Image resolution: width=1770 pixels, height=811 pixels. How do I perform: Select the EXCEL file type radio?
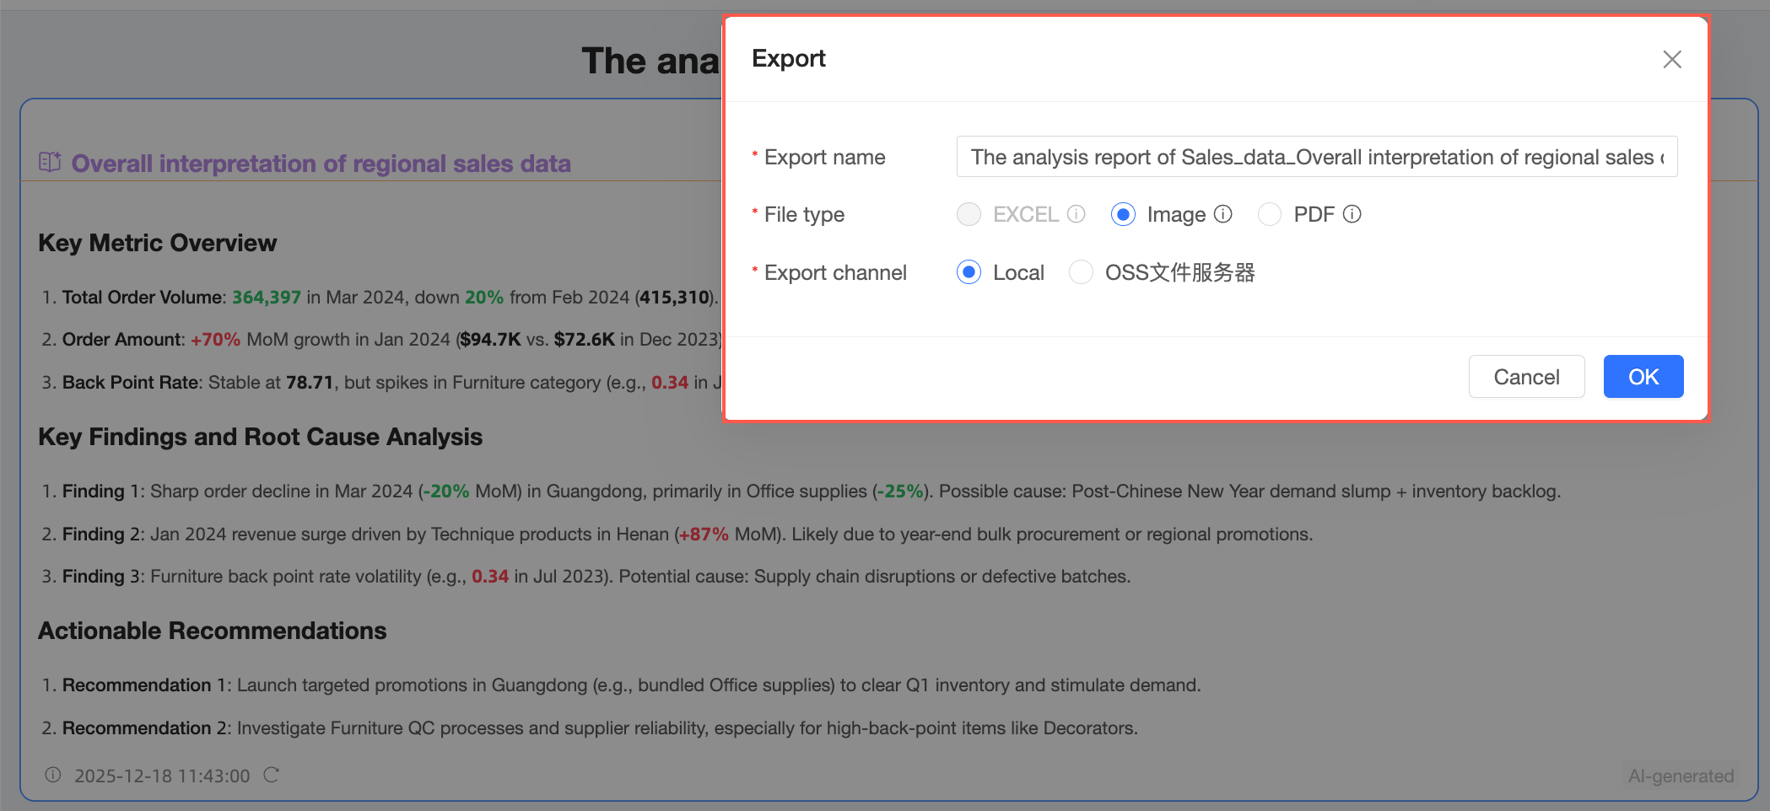[x=969, y=214]
